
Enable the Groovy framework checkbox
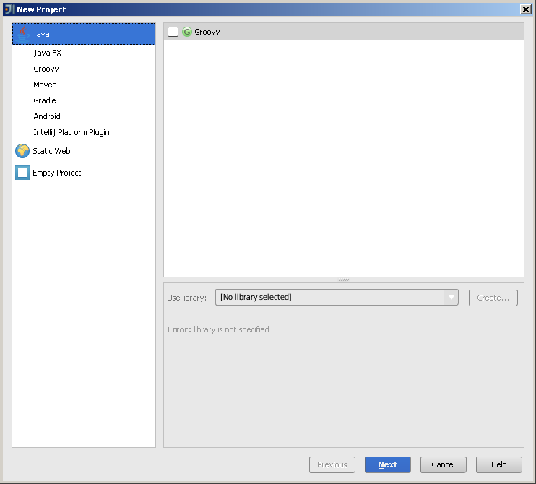(x=173, y=32)
